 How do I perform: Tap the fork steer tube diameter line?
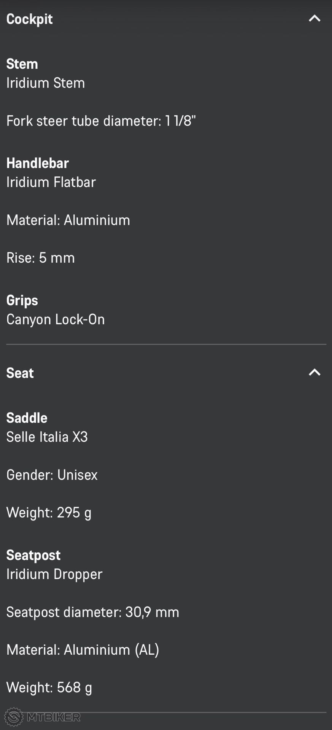point(101,121)
